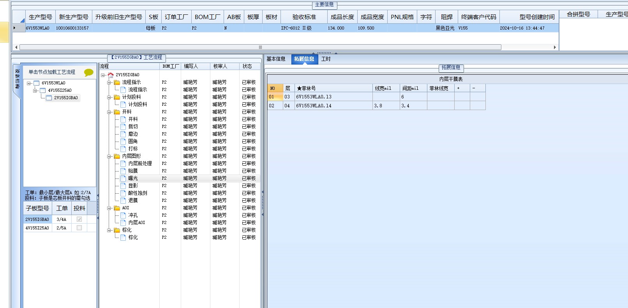Click the window icon of node 2V155IGBA0
This screenshot has width=628, height=308.
point(49,98)
